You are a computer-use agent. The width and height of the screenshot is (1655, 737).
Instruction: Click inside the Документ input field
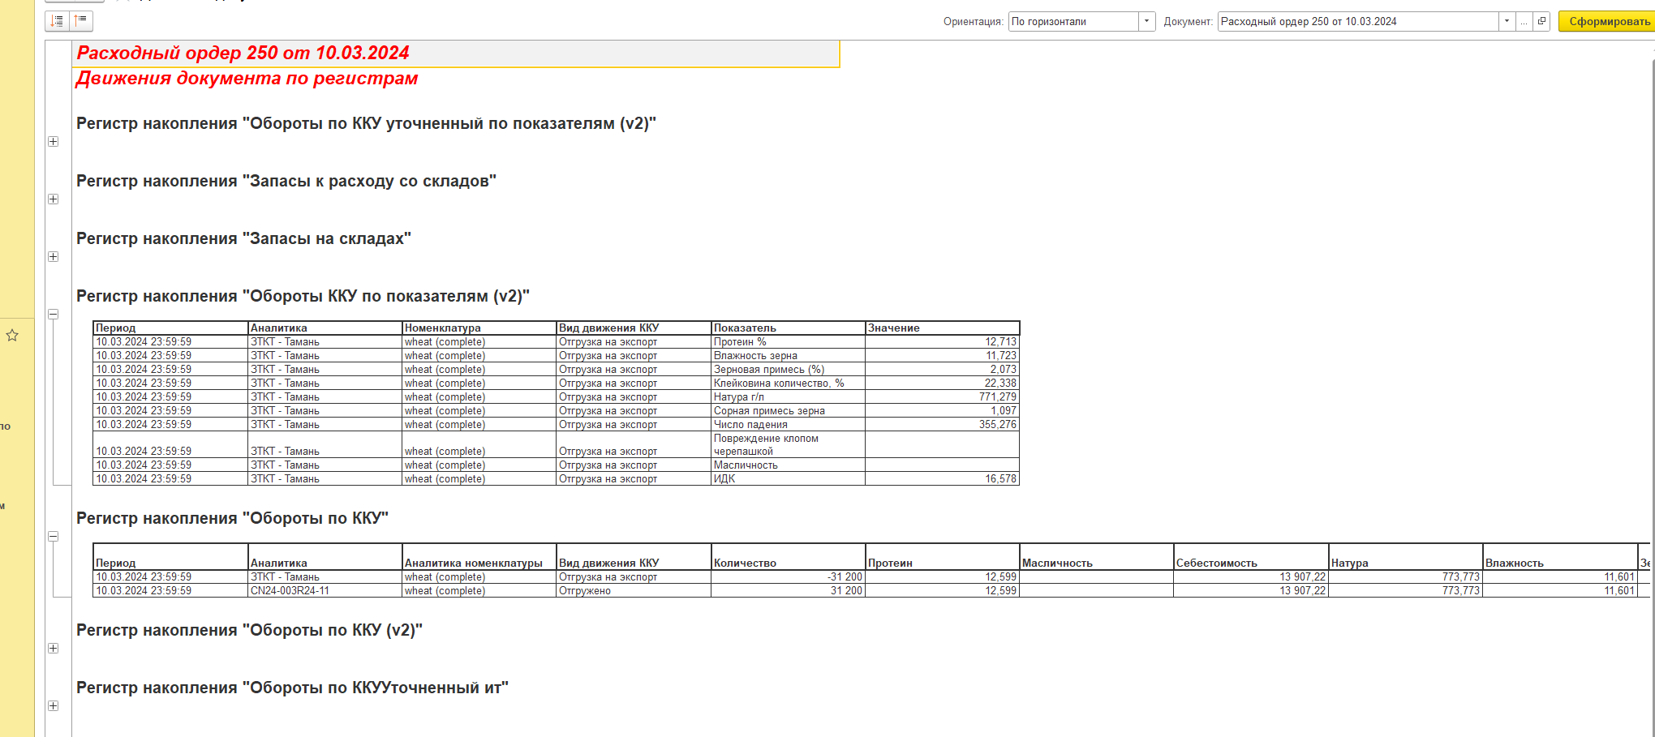click(x=1355, y=22)
